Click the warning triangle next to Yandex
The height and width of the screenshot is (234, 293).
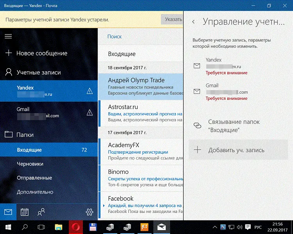click(x=89, y=91)
